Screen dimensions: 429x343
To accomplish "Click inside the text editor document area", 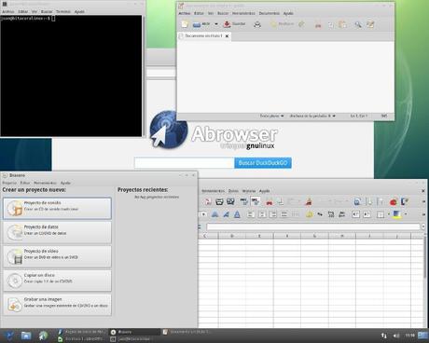I will [285, 76].
